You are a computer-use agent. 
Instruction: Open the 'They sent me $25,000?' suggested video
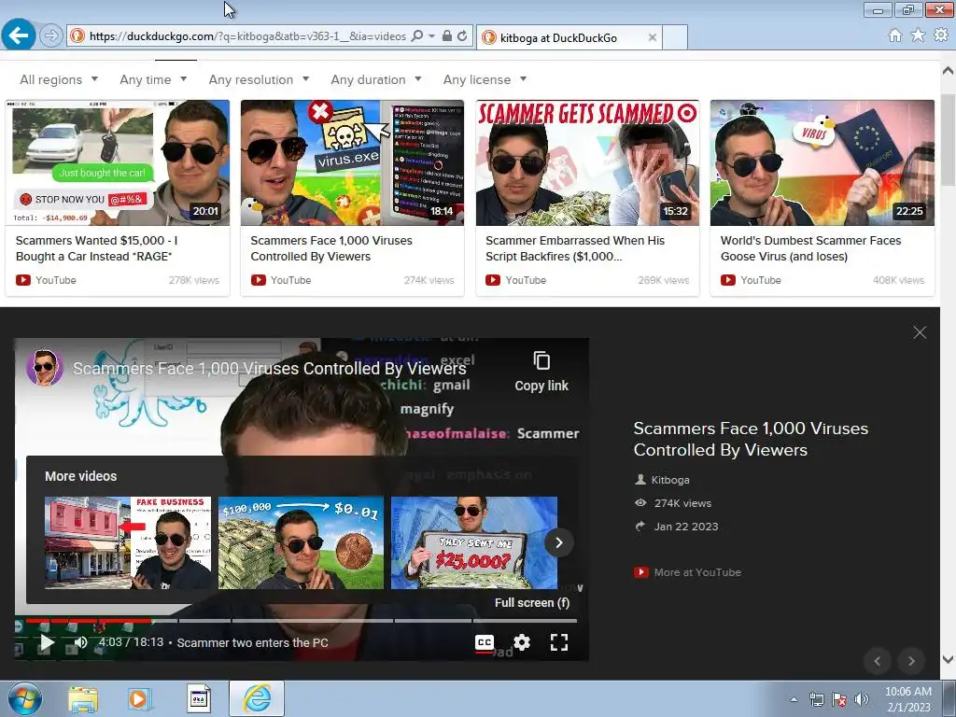point(473,542)
